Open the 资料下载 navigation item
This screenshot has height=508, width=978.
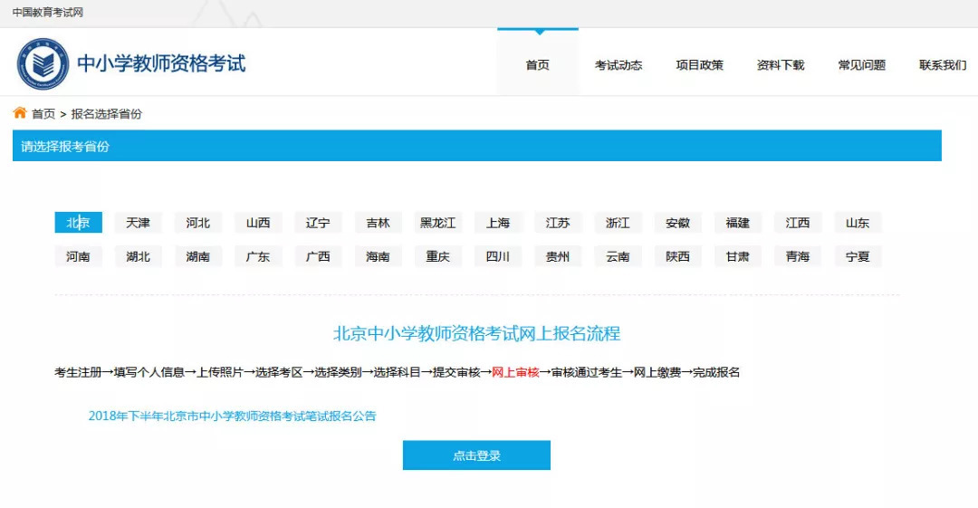point(781,65)
